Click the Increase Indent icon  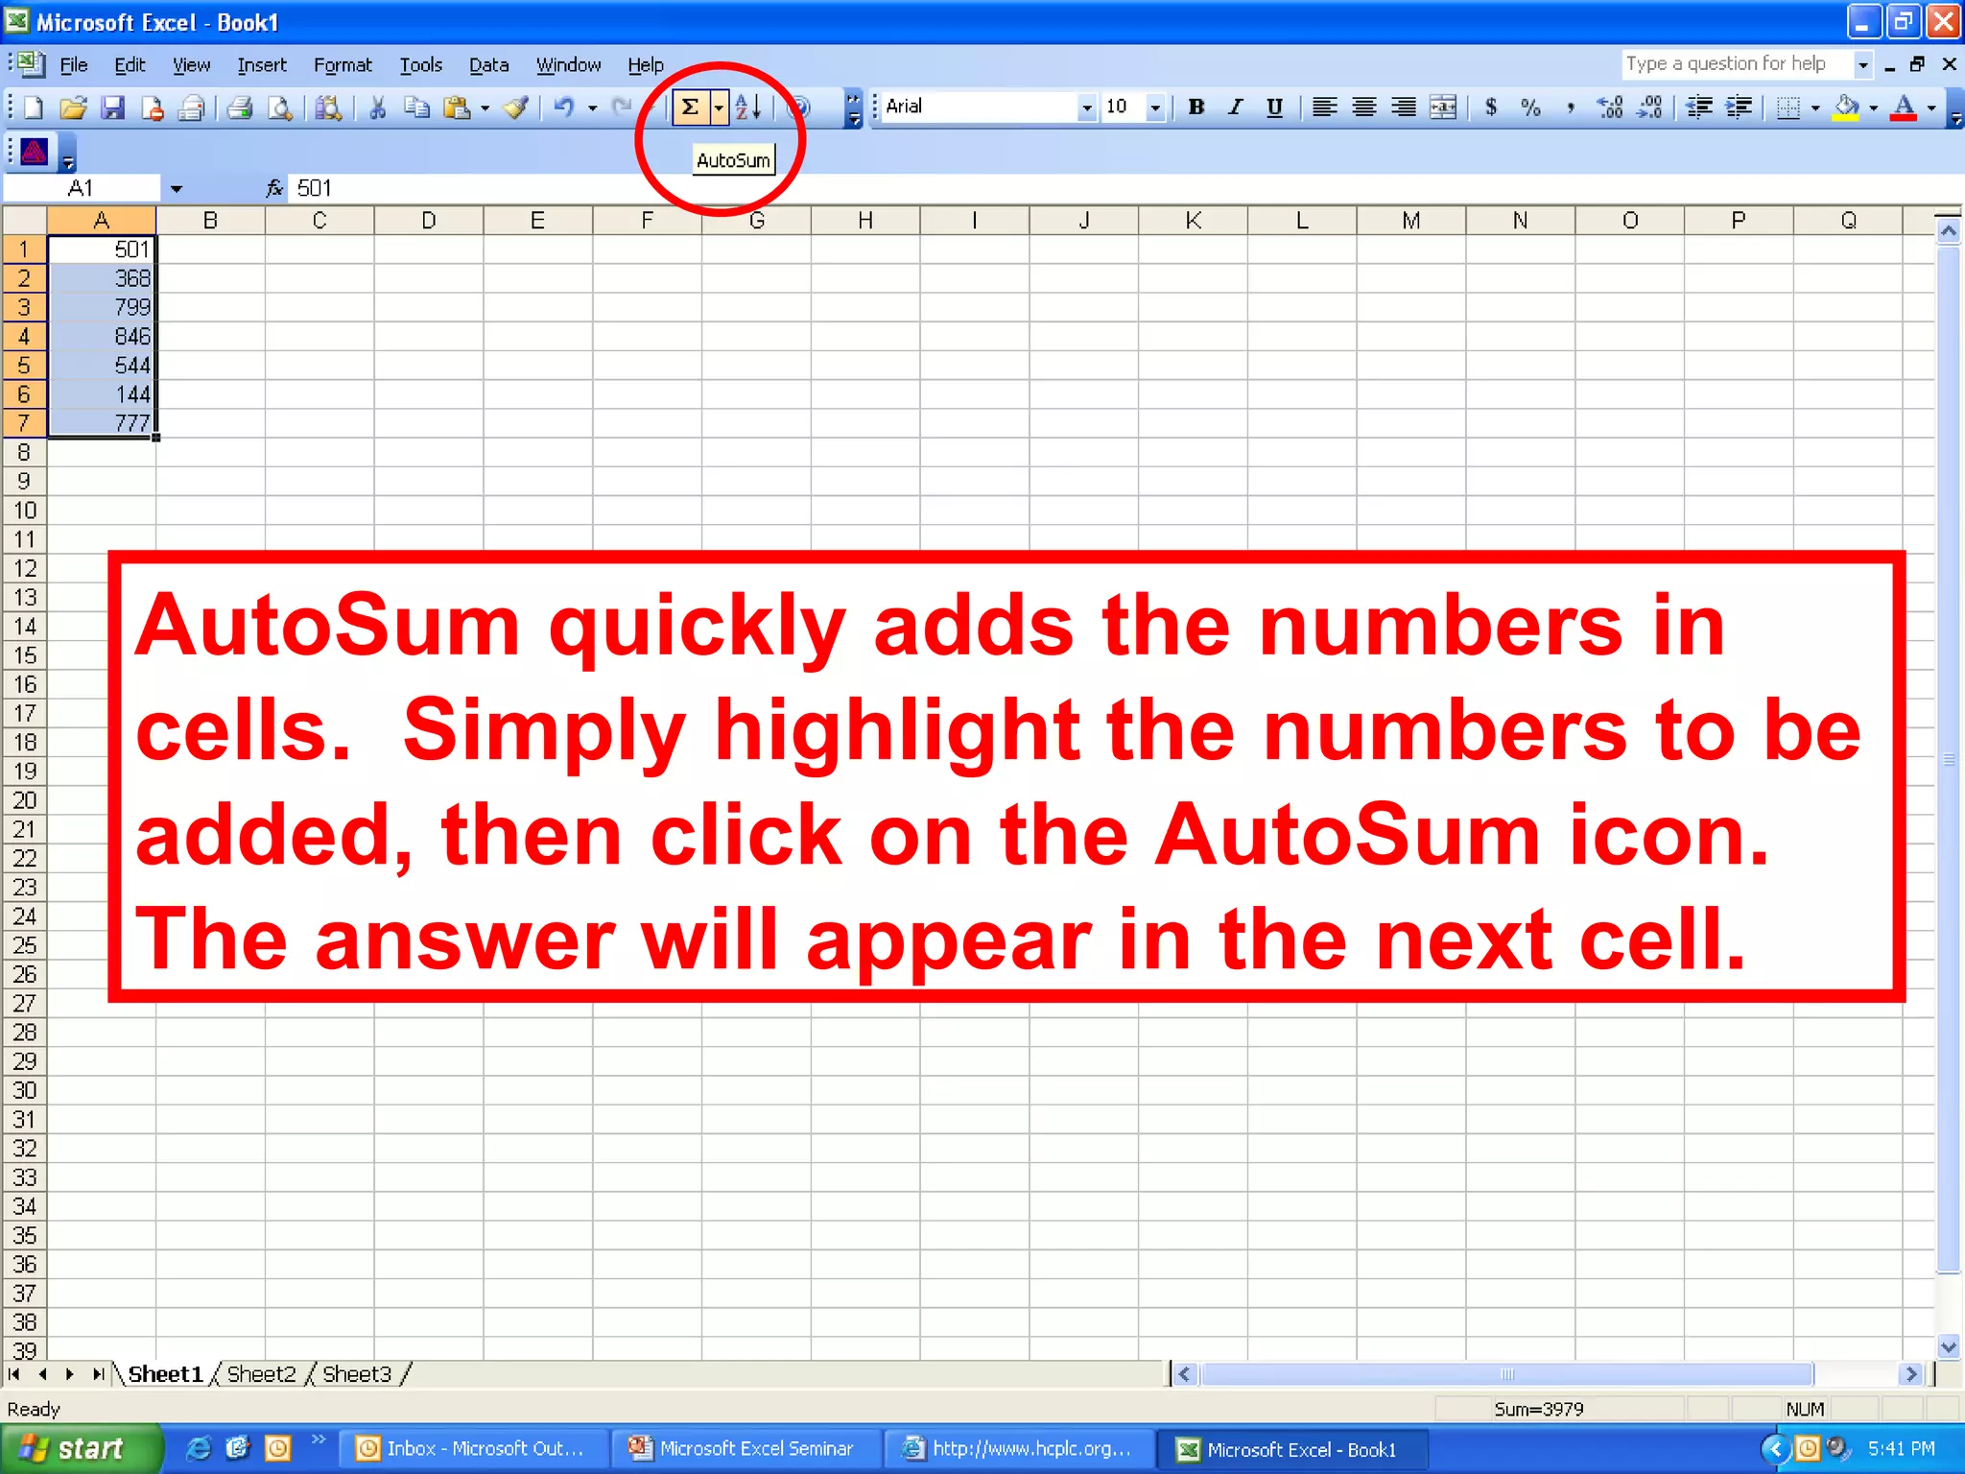pos(1739,107)
